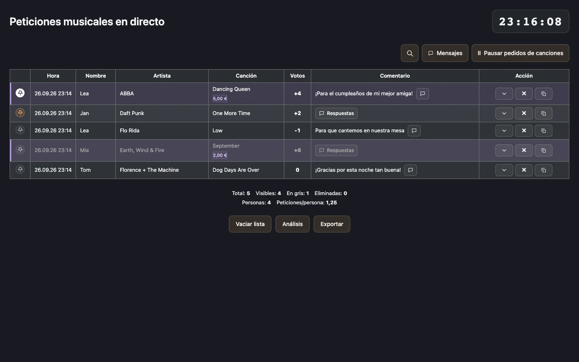Open reply bubble beside ABBA comment

point(423,94)
